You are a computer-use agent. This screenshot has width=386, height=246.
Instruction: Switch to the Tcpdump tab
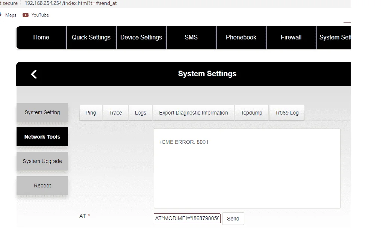(251, 113)
